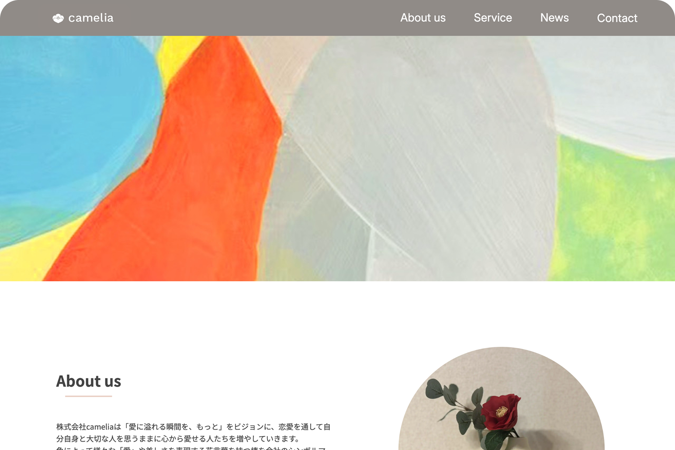Open the Service navigation item
Image resolution: width=675 pixels, height=450 pixels.
[x=493, y=18]
